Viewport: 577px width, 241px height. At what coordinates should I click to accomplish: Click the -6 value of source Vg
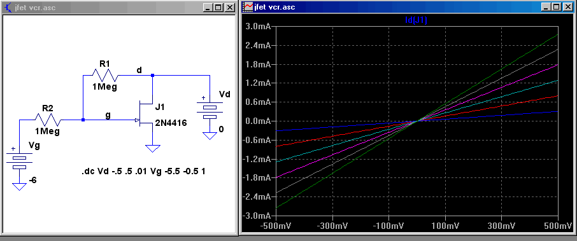coord(32,180)
